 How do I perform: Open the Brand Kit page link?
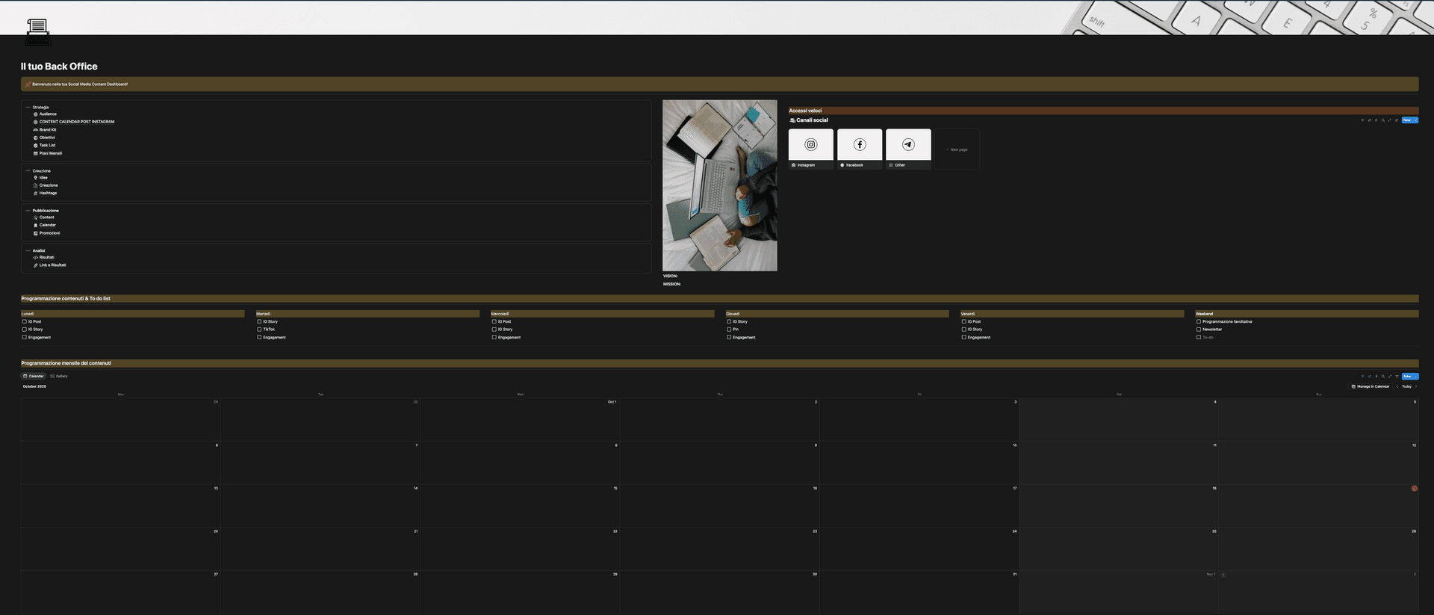pos(48,130)
